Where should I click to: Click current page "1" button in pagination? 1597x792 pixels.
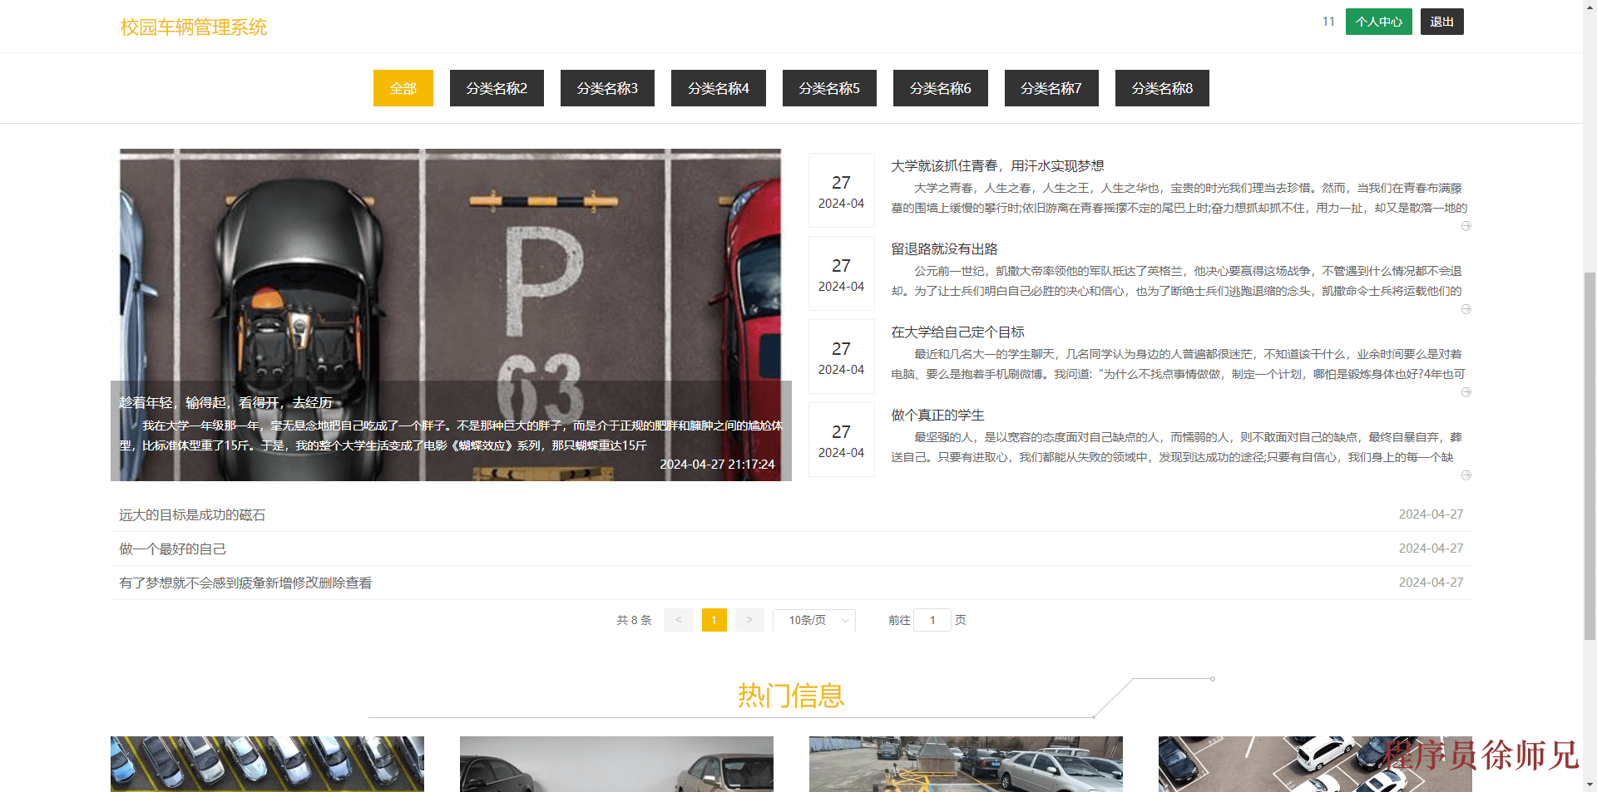[x=714, y=620]
